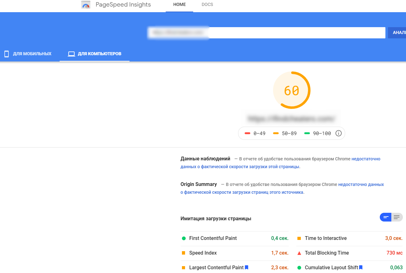The image size is (406, 273).
Task: Click the 2,3 сек. value
Action: pyautogui.click(x=280, y=267)
